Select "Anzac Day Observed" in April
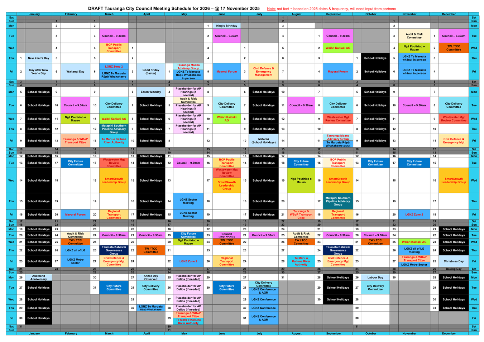Image resolution: width=484 pixels, height=342 pixels. pos(150,278)
